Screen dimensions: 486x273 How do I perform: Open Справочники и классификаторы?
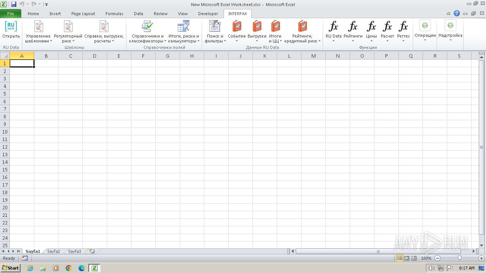(148, 31)
